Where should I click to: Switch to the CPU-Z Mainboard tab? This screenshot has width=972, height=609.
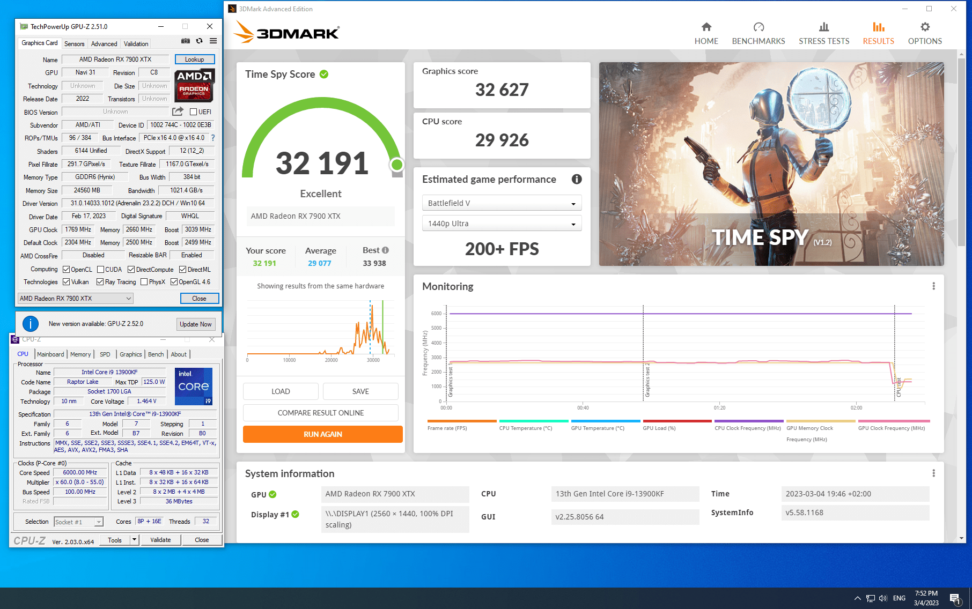click(50, 354)
